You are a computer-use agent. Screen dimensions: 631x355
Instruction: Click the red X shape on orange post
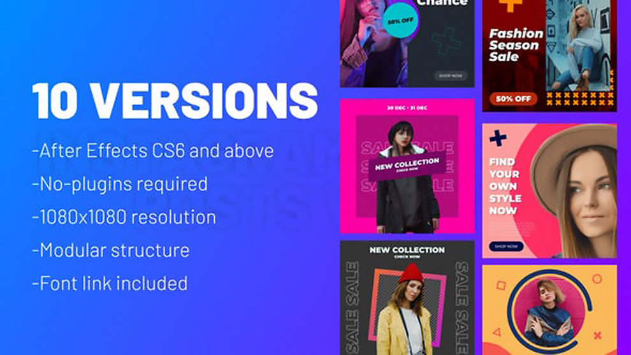598,335
